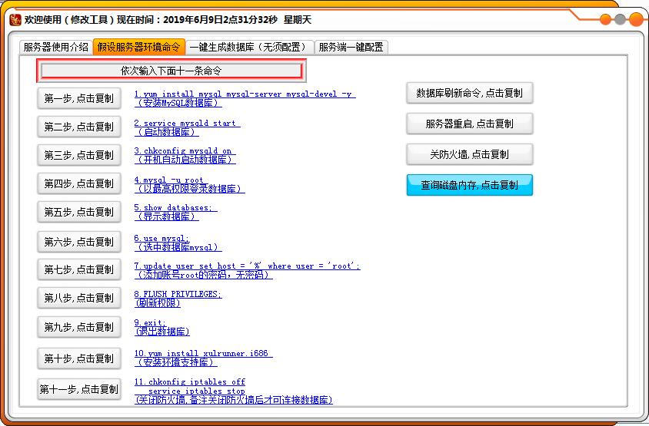Viewport: 649px width, 426px height.
Task: Copy step one with 第一步,点击复制
Action: pos(78,98)
